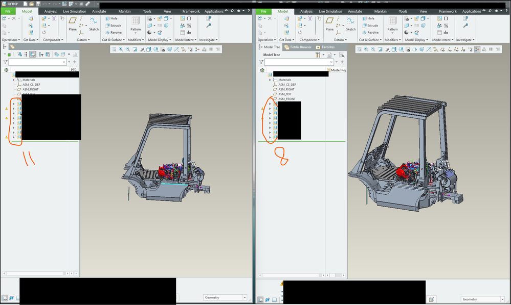Toggle tree columns display in left model tree toolbar
The image size is (511, 305).
coord(33,54)
